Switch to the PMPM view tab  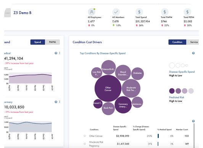52,42
